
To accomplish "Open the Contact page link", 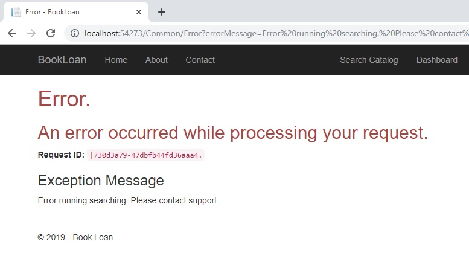I will point(200,60).
